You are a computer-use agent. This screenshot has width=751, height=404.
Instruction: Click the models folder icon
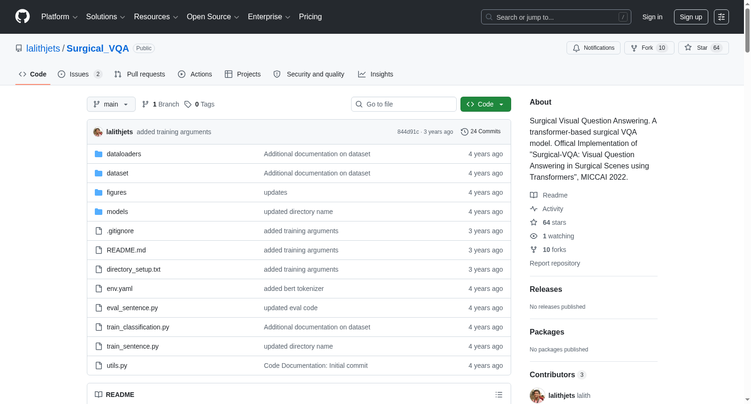click(x=99, y=212)
